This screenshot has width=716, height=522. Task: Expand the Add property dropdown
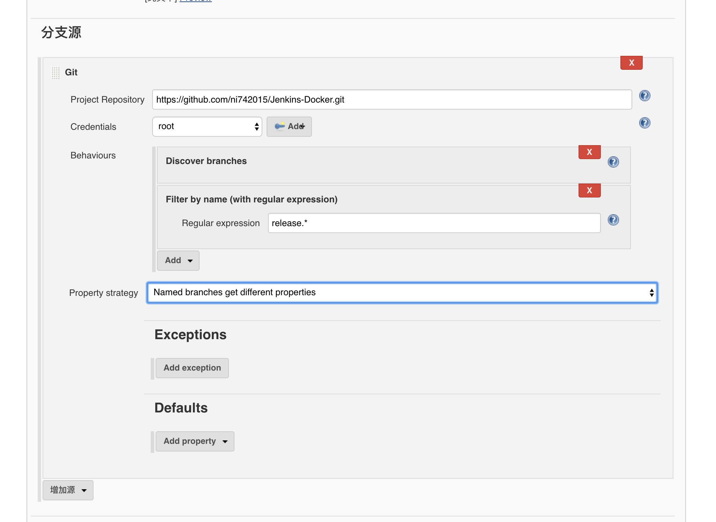(x=195, y=441)
